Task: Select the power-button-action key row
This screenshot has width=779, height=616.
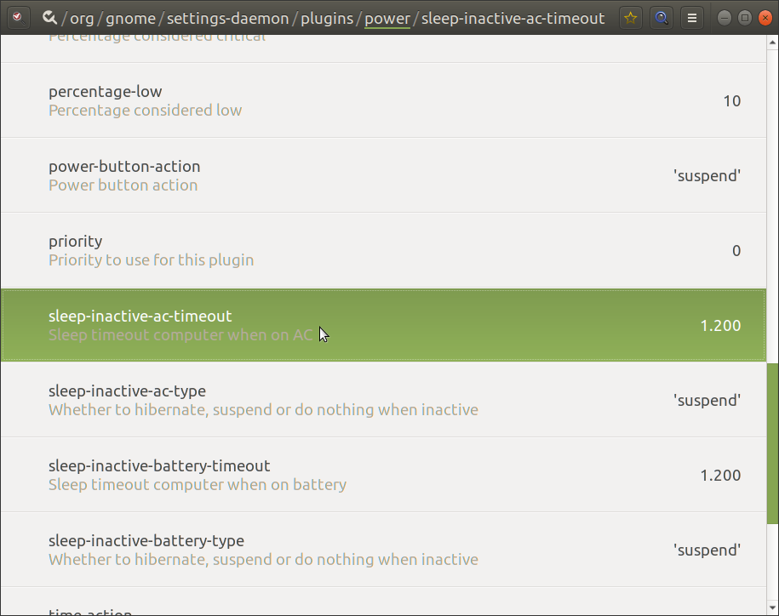Action: pos(383,175)
